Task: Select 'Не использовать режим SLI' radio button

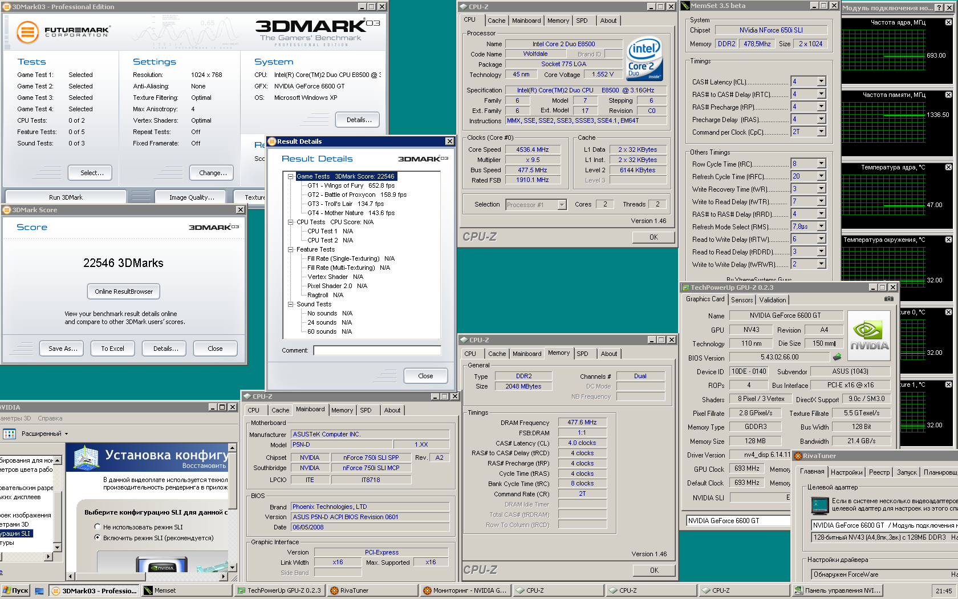Action: pos(98,527)
